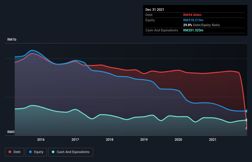Viewport: 252px width, 162px height.
Task: Select the teal Cash end-point marker
Action: click(247, 120)
